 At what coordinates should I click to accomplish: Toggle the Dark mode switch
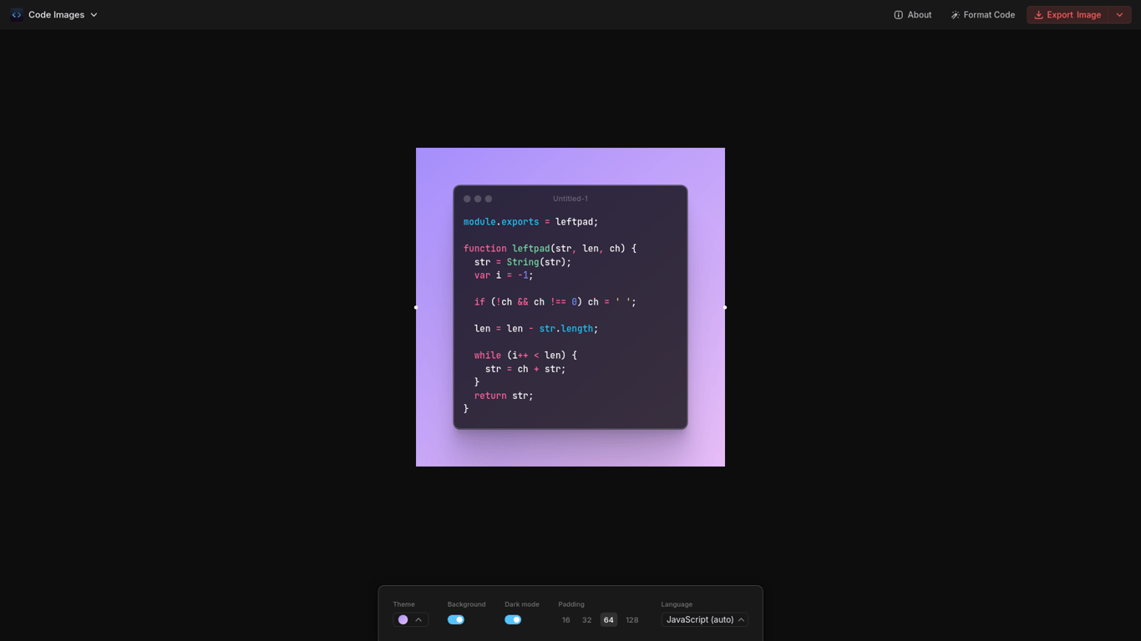tap(513, 619)
